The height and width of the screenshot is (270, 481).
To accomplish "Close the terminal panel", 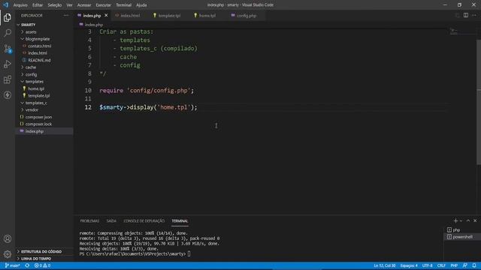I will (x=475, y=220).
